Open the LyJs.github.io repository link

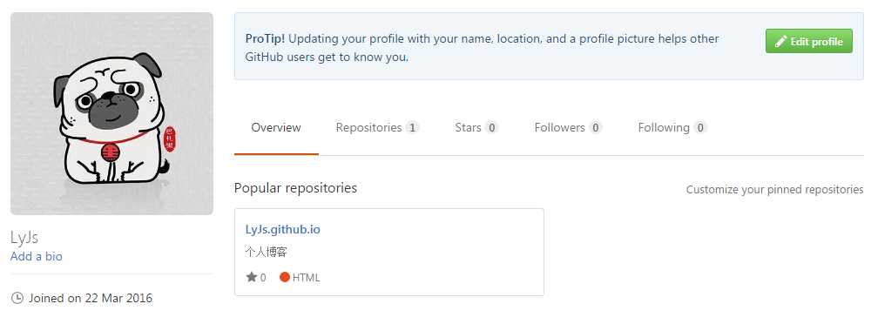tap(283, 229)
